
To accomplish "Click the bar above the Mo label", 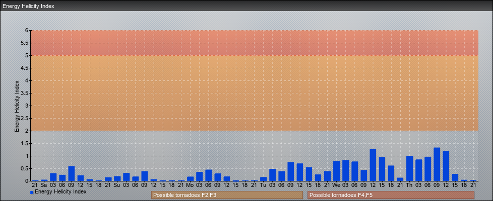I will [190, 179].
